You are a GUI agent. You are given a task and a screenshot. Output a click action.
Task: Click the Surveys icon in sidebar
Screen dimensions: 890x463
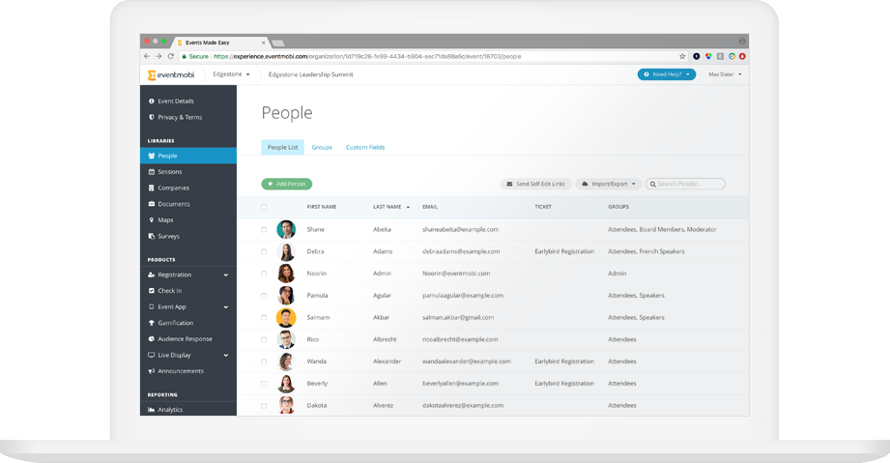click(151, 236)
